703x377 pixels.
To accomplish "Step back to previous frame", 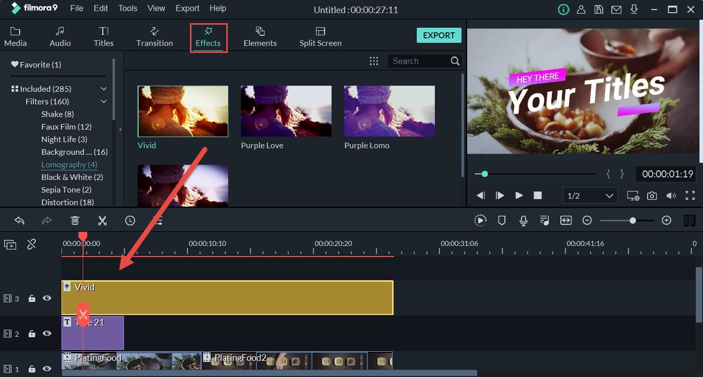I will (x=481, y=196).
